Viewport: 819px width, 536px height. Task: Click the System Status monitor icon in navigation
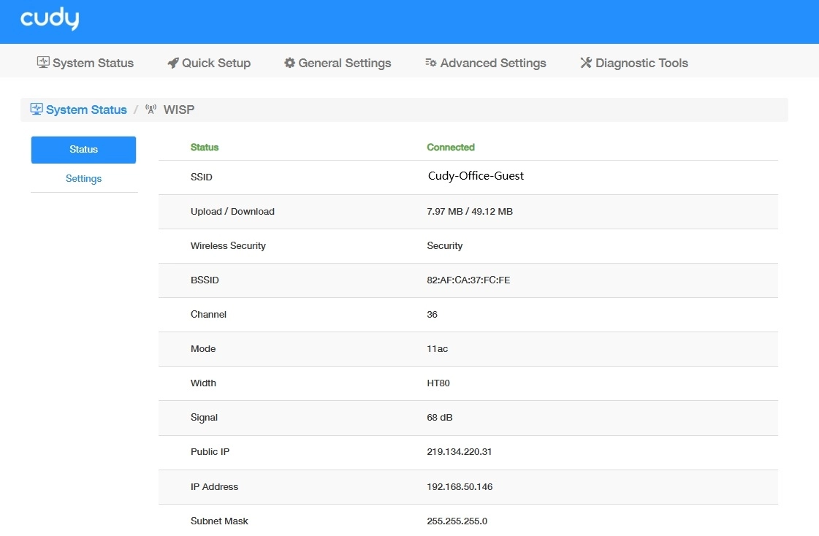point(43,63)
